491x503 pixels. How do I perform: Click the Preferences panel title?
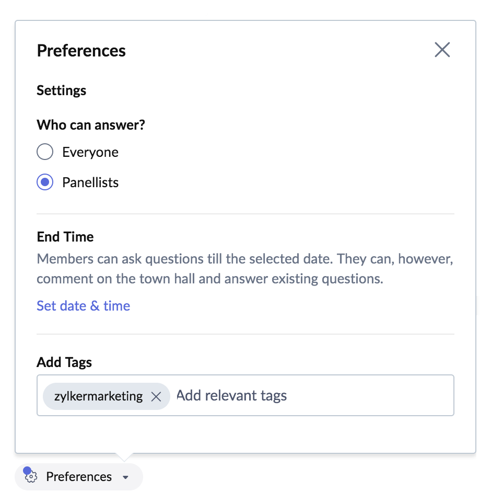81,51
